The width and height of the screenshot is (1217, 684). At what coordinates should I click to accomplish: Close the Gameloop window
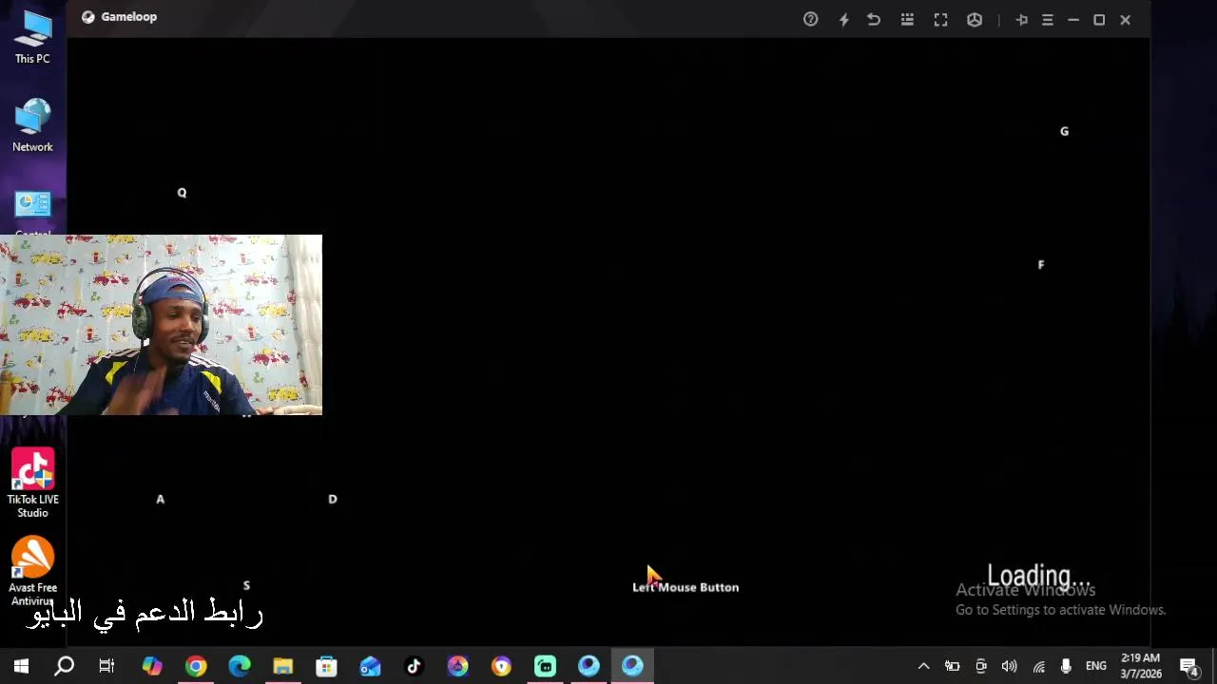1125,19
